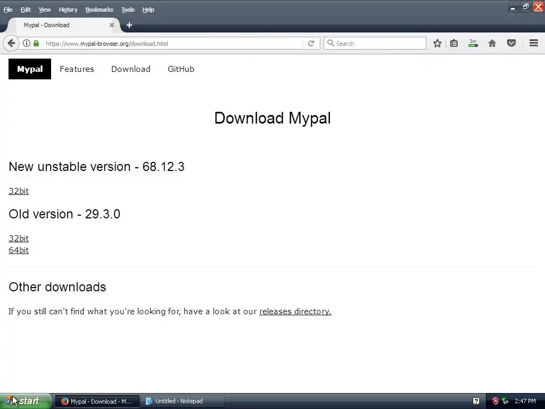Viewport: 545px width, 409px height.
Task: Minimize the browser window
Action: [513, 6]
